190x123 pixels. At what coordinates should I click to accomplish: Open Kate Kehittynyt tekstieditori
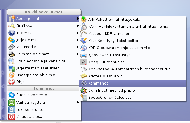pos(132,41)
